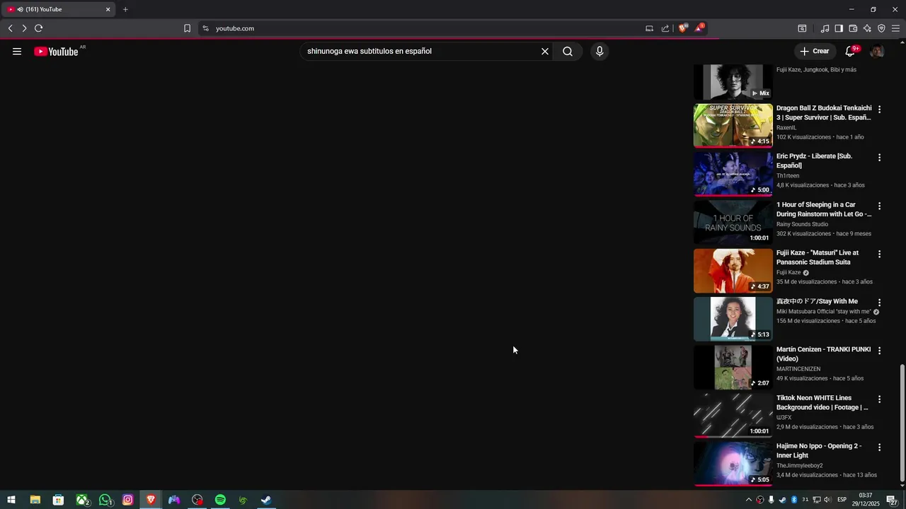Open the Fujii Kaze Mix thumbnail

[733, 82]
